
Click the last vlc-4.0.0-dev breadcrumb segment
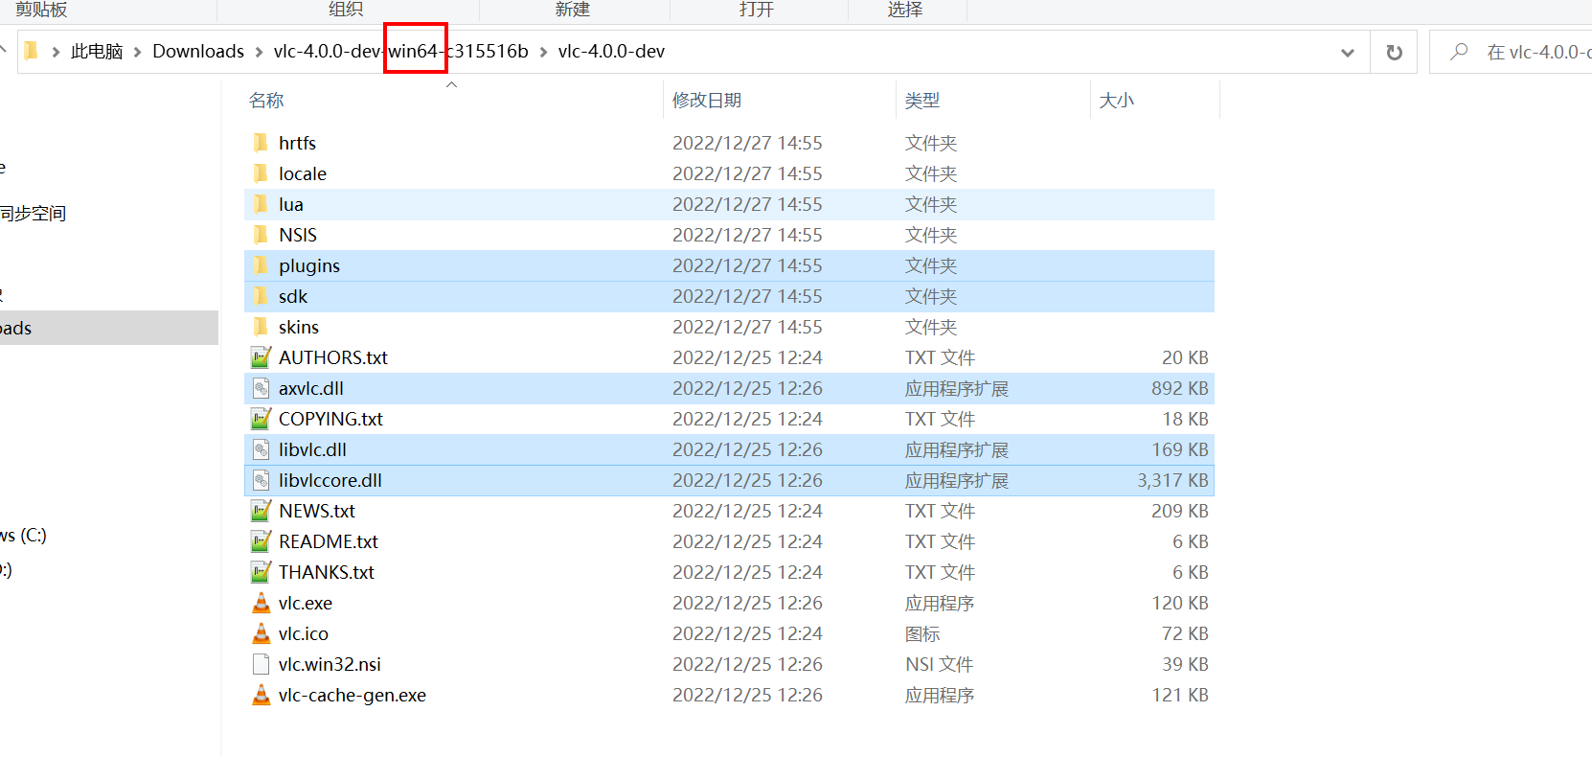611,52
